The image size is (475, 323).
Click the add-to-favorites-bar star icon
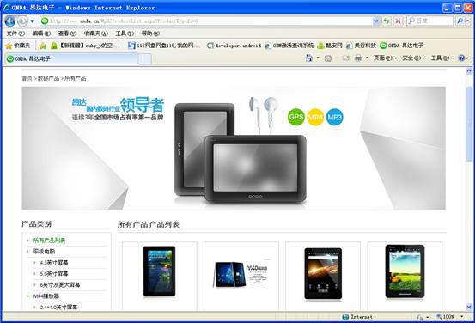coord(43,46)
